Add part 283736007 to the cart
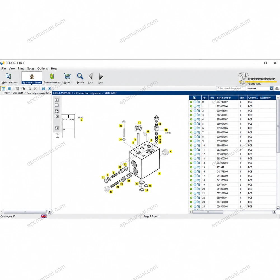 [x=199, y=102]
